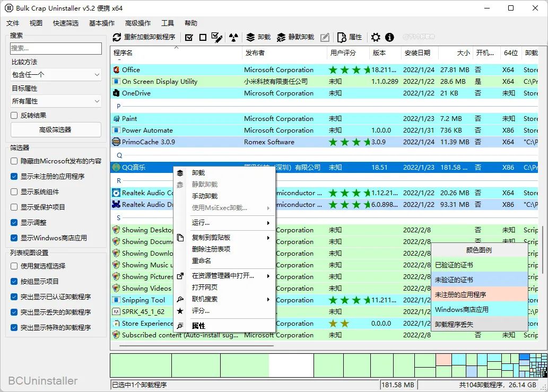Click the reload uninstallers refresh icon
The image size is (548, 392).
pos(117,37)
